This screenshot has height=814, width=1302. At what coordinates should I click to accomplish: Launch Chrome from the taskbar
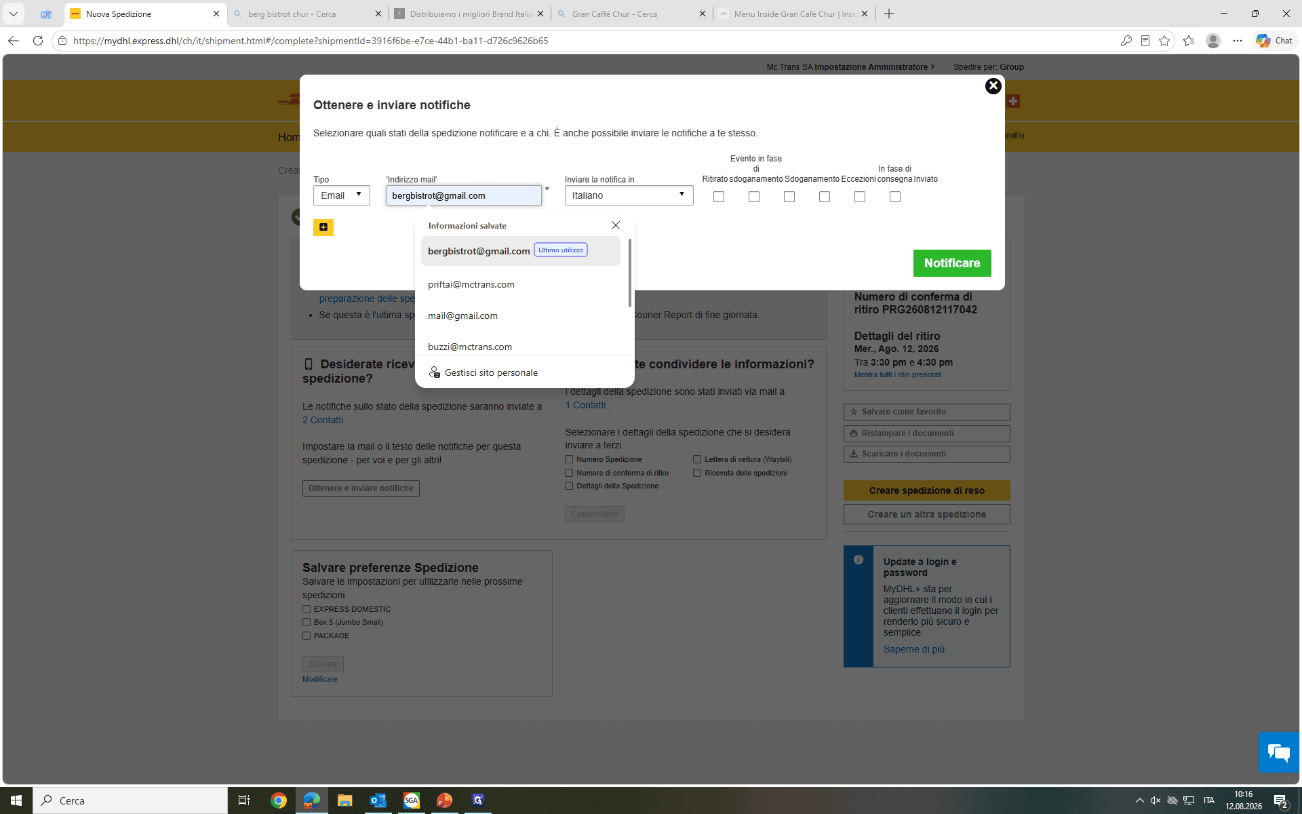coord(278,800)
